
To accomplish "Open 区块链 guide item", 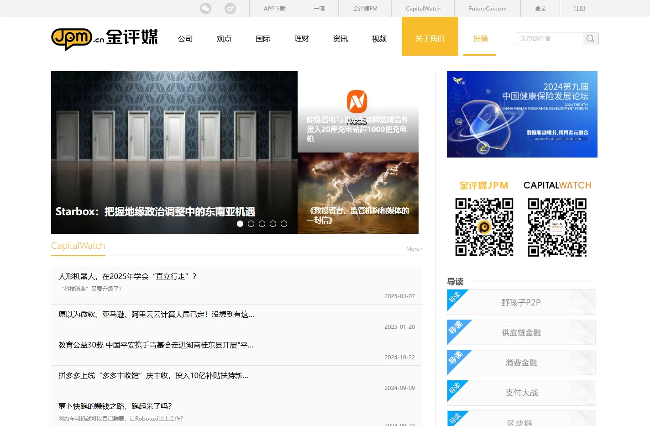I will [521, 419].
